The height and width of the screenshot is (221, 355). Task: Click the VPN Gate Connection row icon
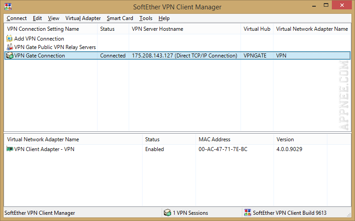point(9,56)
